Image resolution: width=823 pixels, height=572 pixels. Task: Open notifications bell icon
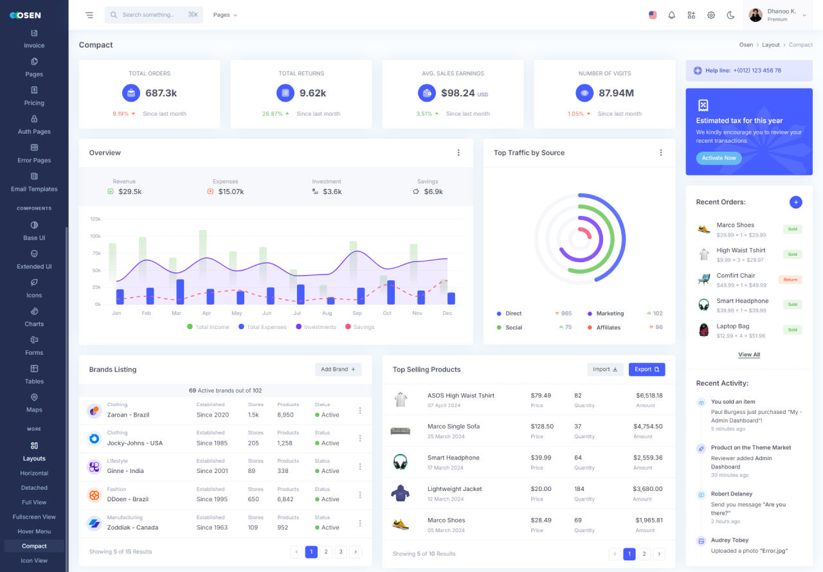(x=672, y=15)
